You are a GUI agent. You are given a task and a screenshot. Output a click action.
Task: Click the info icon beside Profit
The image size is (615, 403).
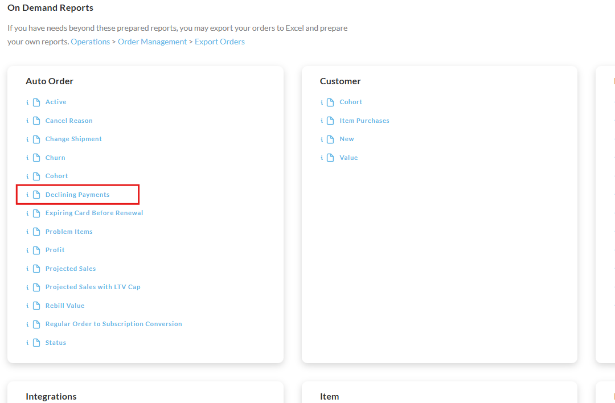[x=27, y=250]
